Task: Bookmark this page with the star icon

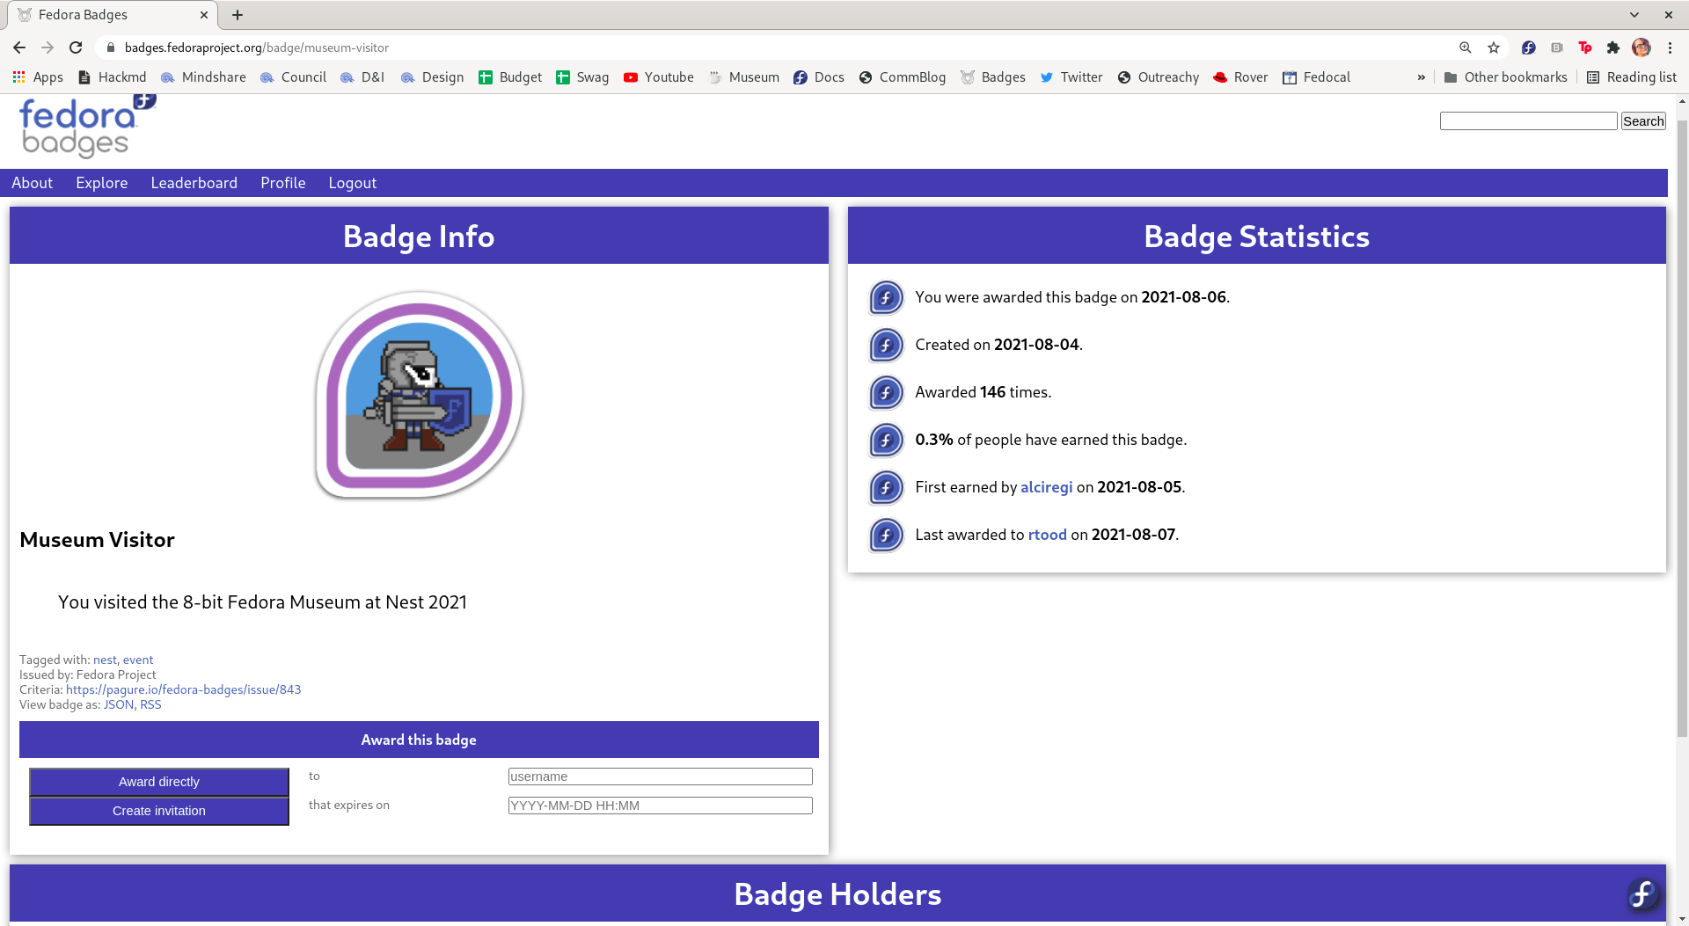Action: [1494, 47]
